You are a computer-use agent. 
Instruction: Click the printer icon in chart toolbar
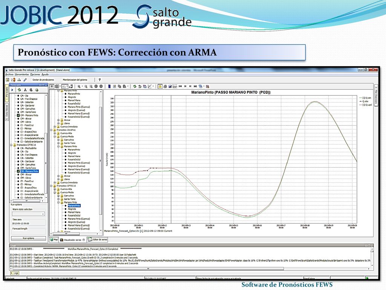click(165, 86)
